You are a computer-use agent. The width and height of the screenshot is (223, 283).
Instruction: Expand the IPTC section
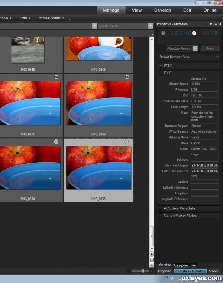[x=161, y=66]
